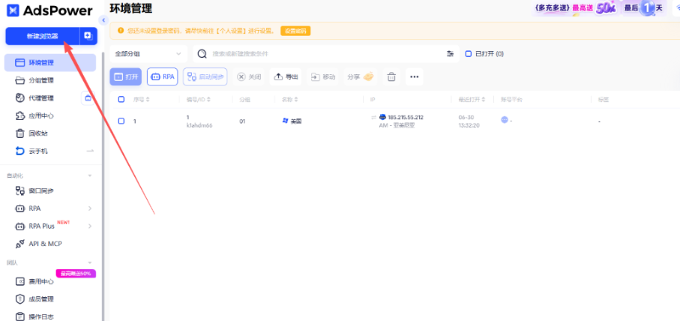Screen dimensions: 680x321
Task: Expand the RPA submenu
Action: tap(90, 208)
